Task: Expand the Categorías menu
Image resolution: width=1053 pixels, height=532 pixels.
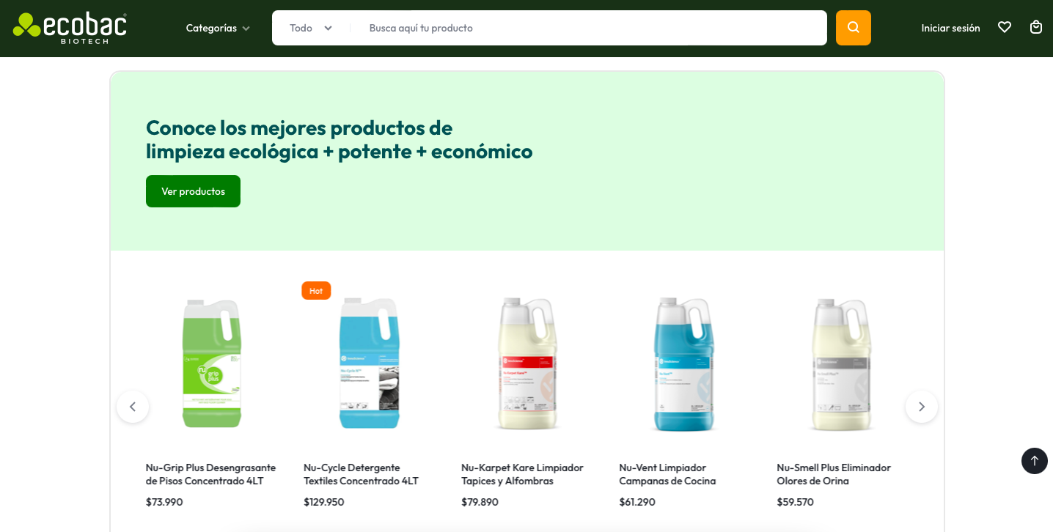Action: 218,28
